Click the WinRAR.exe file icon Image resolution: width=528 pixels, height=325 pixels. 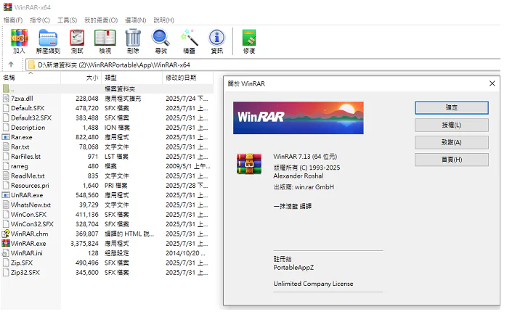(6, 243)
